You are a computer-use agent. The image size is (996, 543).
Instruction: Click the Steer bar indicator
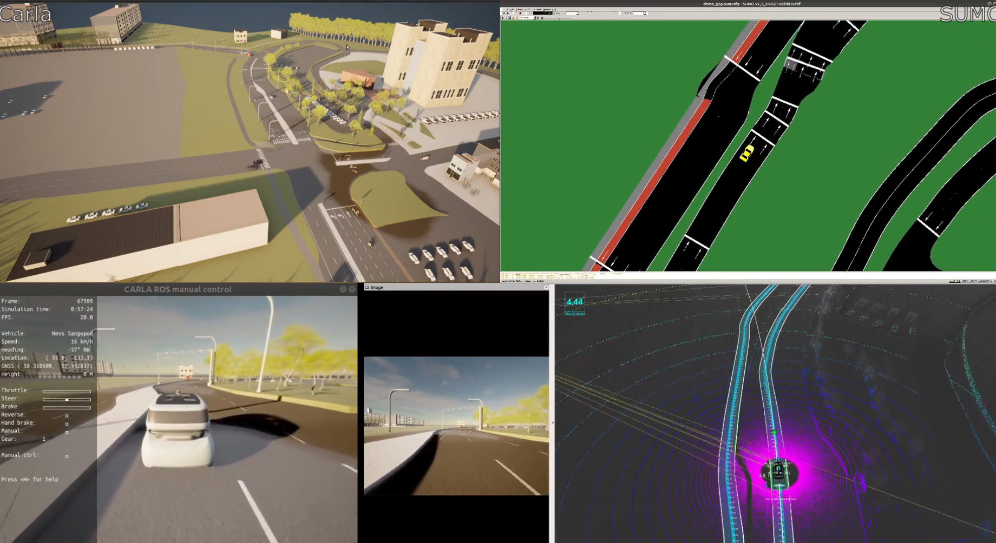coord(67,399)
